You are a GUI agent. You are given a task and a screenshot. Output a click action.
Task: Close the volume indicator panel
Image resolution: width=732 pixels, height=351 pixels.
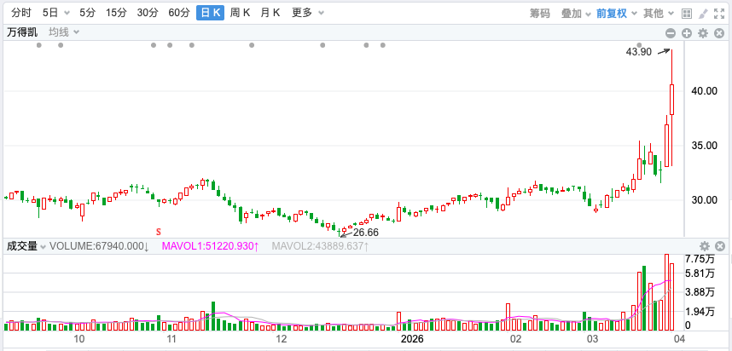720,246
